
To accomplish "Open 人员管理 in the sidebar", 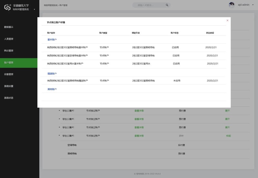I will point(9,39).
